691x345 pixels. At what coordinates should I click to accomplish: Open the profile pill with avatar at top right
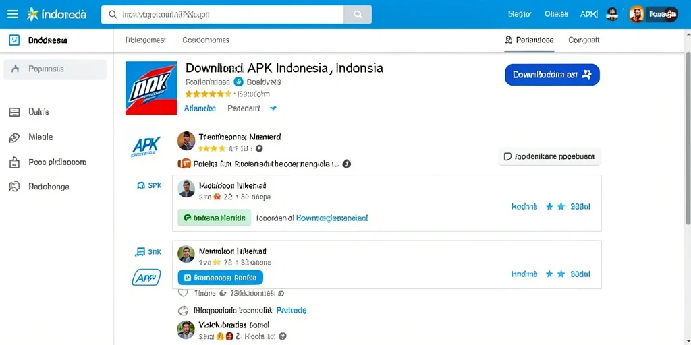(653, 14)
